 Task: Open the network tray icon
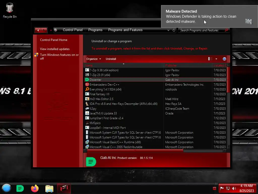tap(228, 188)
